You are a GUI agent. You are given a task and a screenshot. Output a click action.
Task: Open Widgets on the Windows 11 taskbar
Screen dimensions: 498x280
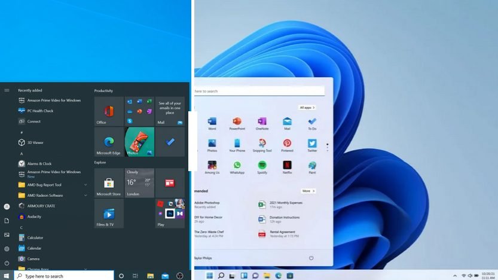point(244,276)
